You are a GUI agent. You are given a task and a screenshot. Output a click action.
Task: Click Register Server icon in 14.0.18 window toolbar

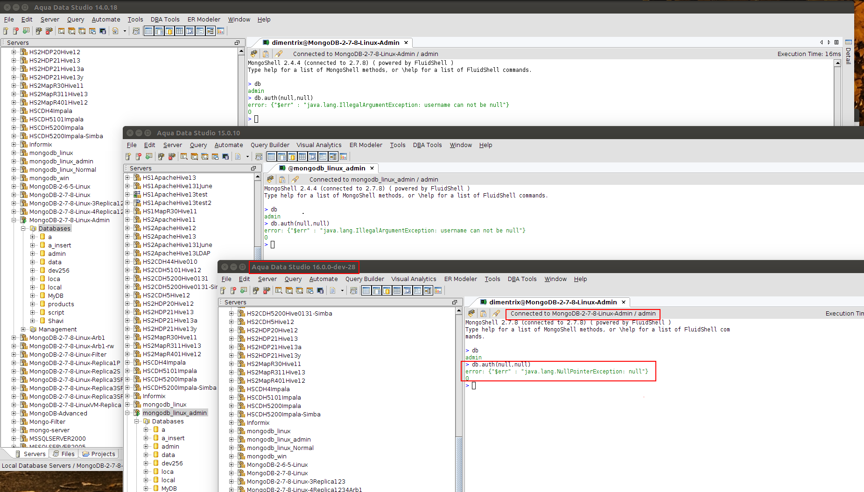[6, 31]
